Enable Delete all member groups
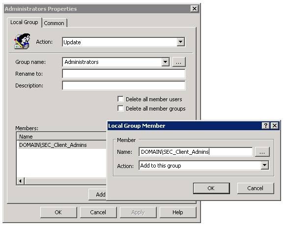The width and height of the screenshot is (284, 226). pos(120,109)
